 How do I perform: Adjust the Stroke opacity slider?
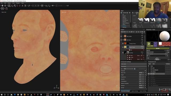click(x=156, y=54)
